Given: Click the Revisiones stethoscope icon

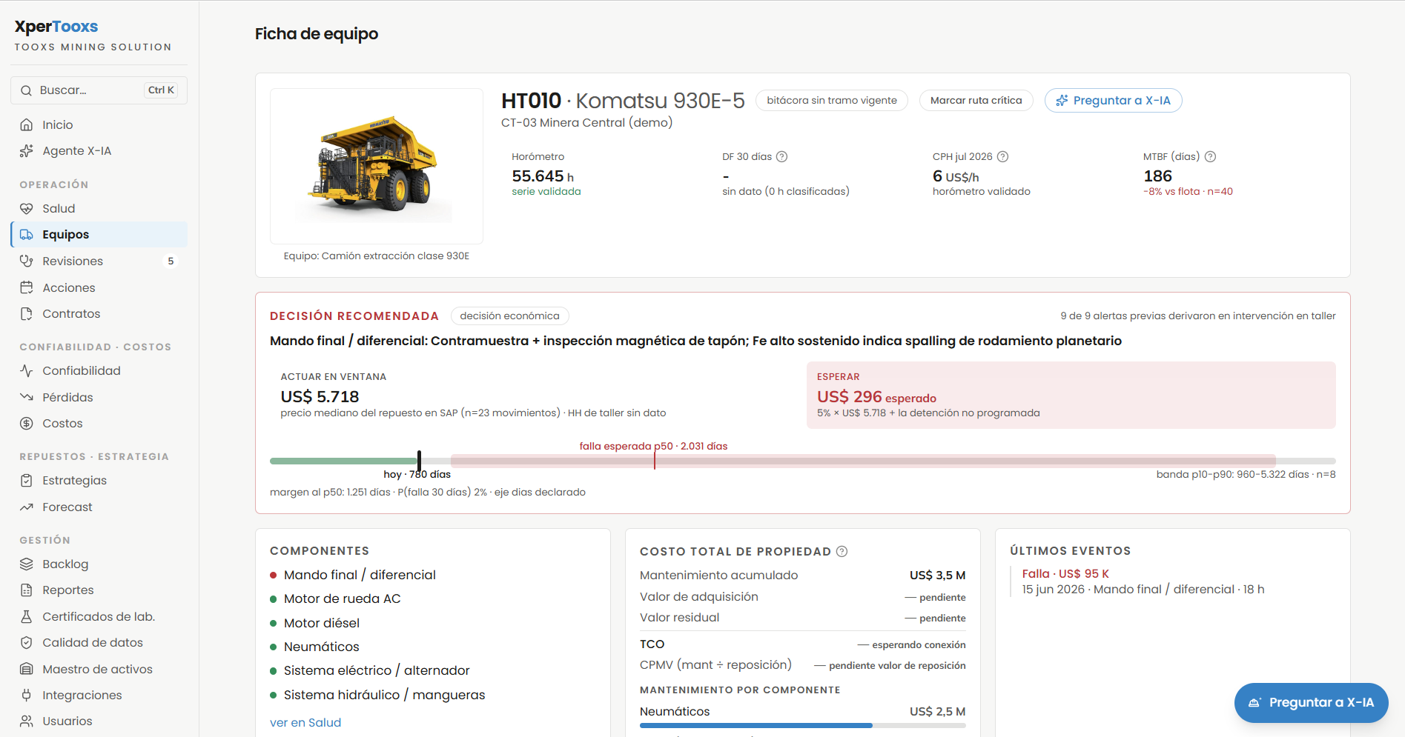Looking at the screenshot, I should coord(27,261).
